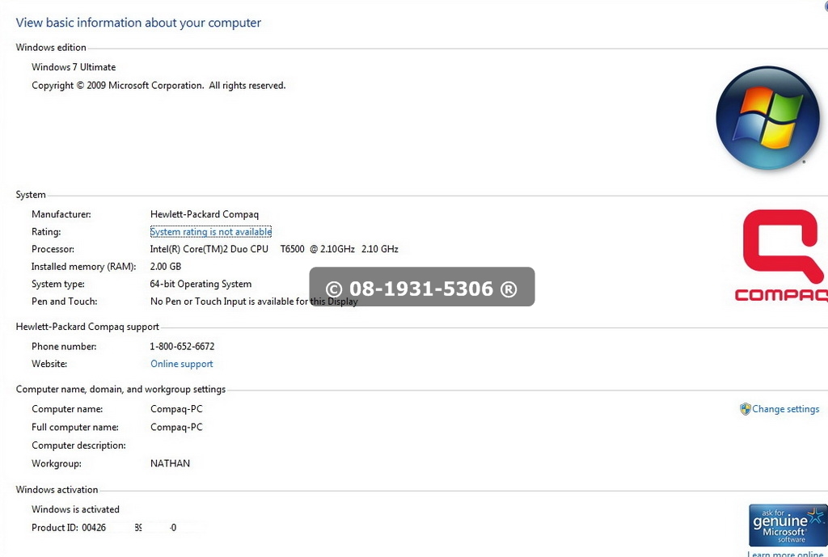The width and height of the screenshot is (828, 557).
Task: Click the 2.00 GB installed memory value
Action: click(x=165, y=267)
